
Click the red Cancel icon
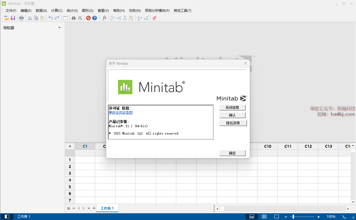coord(88,18)
